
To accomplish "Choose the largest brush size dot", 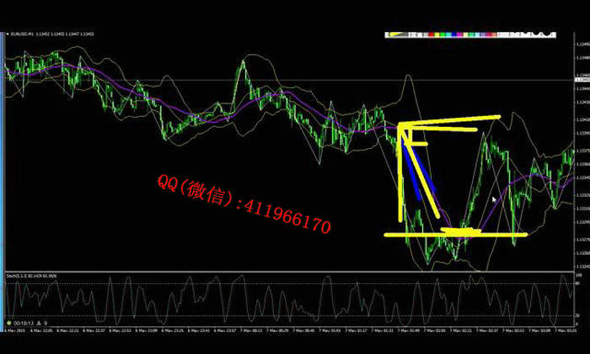I will (546, 34).
